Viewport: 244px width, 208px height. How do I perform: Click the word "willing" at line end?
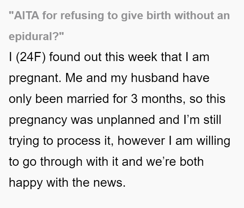click(213, 141)
